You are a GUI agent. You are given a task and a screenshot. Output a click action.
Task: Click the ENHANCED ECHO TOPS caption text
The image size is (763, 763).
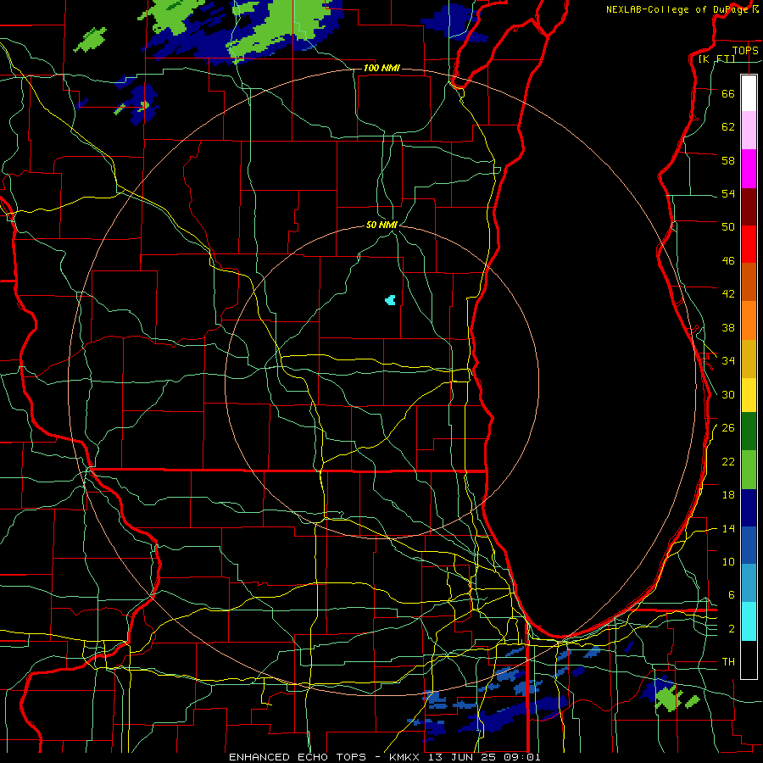click(x=298, y=757)
